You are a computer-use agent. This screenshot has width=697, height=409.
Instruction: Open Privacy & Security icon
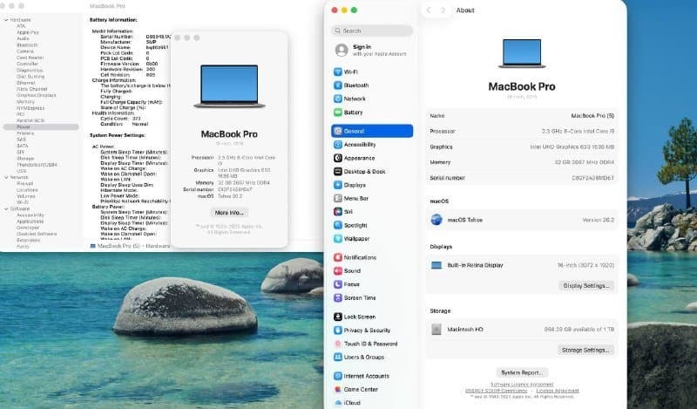click(x=338, y=331)
